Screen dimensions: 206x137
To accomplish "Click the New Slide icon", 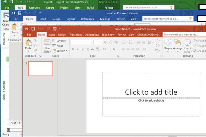I will click(x=47, y=42).
